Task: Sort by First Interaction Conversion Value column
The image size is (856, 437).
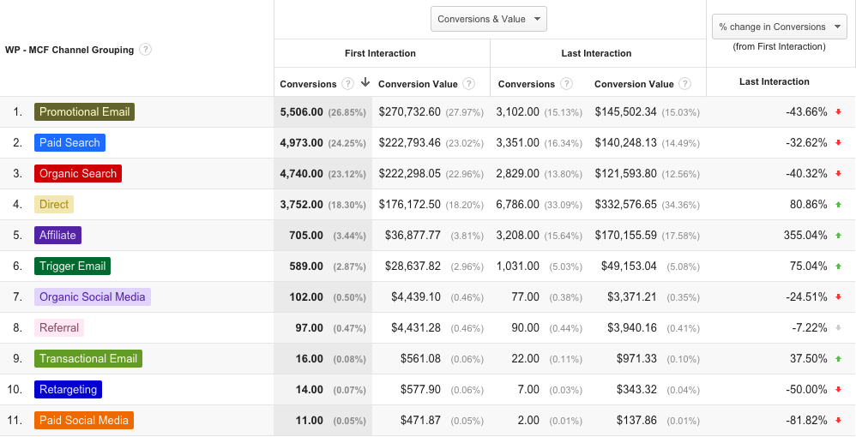Action: 419,84
